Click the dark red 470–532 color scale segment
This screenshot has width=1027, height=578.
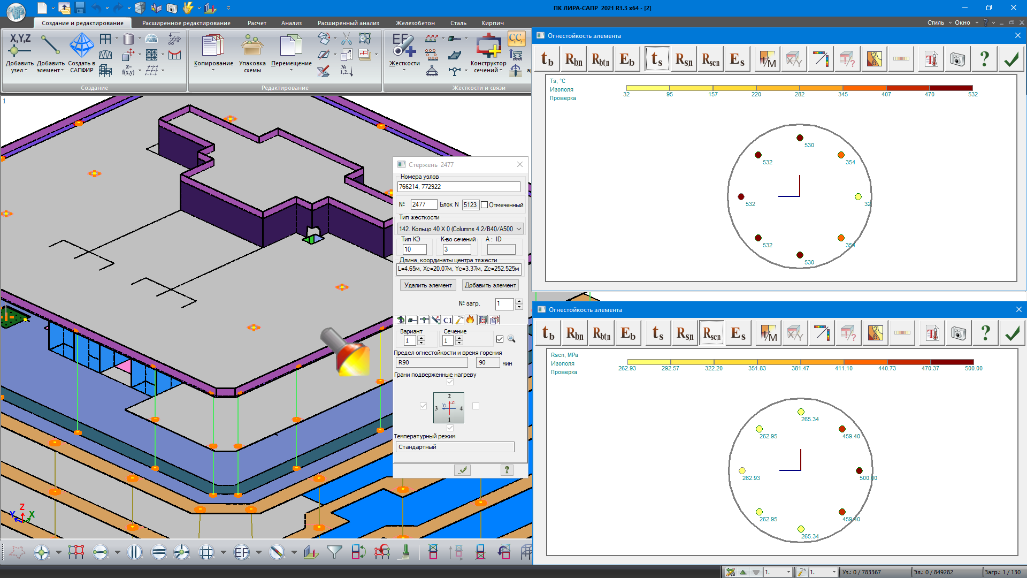tap(951, 88)
